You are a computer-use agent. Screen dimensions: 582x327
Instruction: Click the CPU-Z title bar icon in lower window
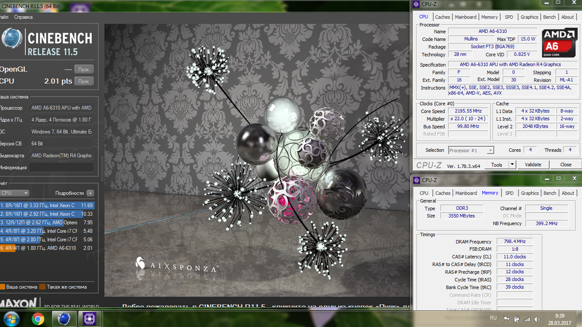pyautogui.click(x=416, y=180)
